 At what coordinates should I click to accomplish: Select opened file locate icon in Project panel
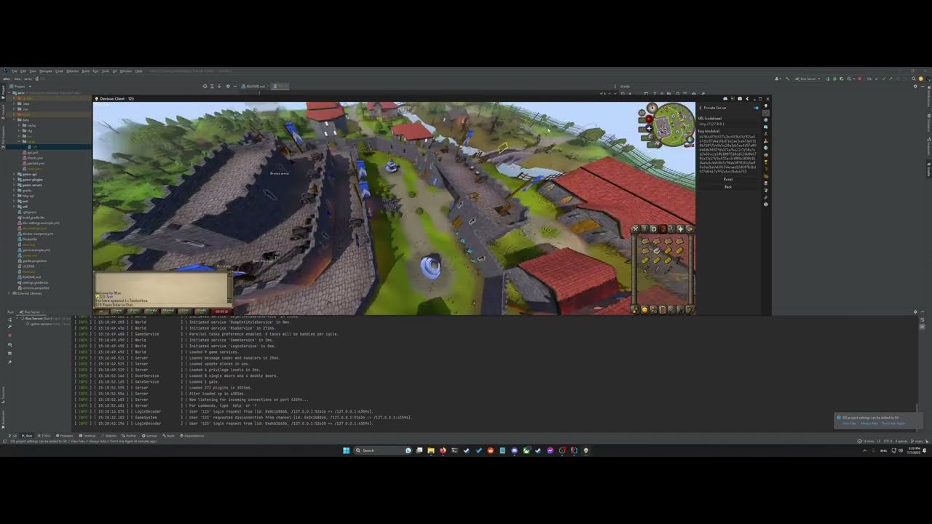tap(205, 86)
